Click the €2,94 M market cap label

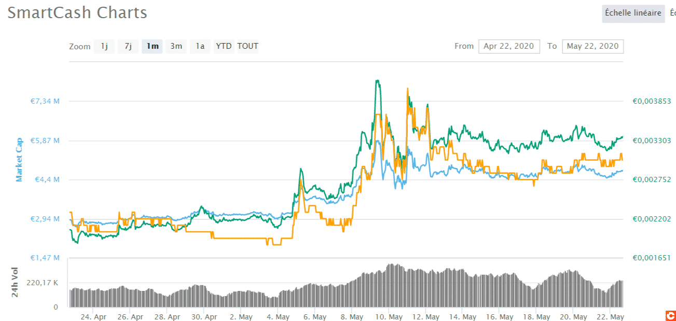pos(45,219)
